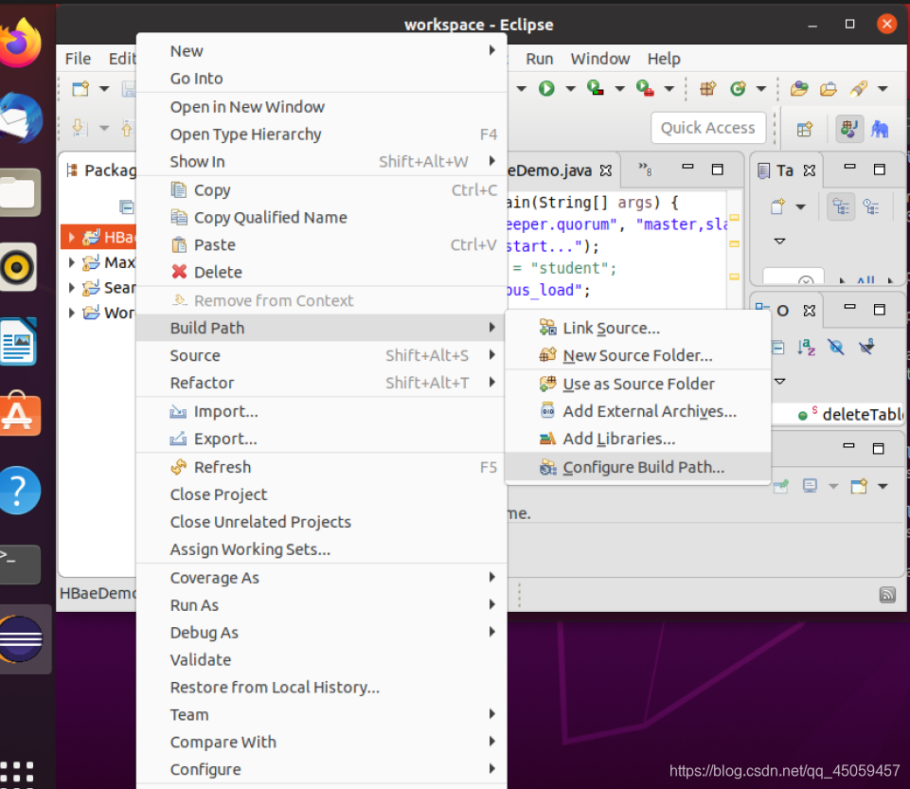
Task: Open Ubuntu Software from the dock
Action: 20,415
